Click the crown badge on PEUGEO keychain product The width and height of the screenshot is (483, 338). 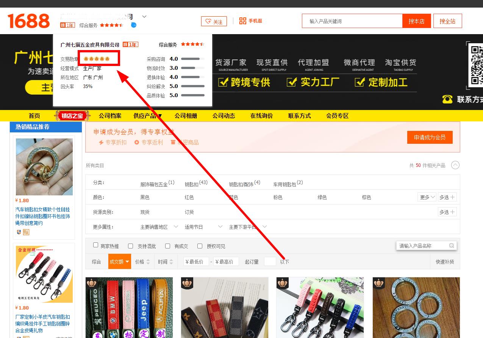click(x=92, y=283)
